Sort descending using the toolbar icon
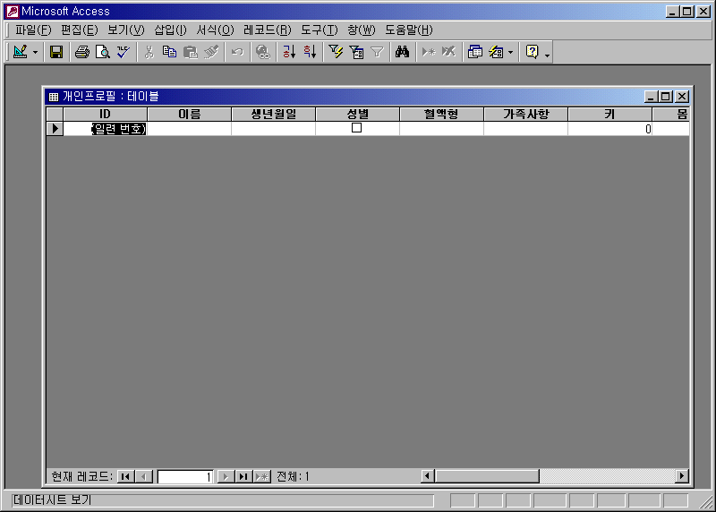Image resolution: width=716 pixels, height=512 pixels. [310, 52]
